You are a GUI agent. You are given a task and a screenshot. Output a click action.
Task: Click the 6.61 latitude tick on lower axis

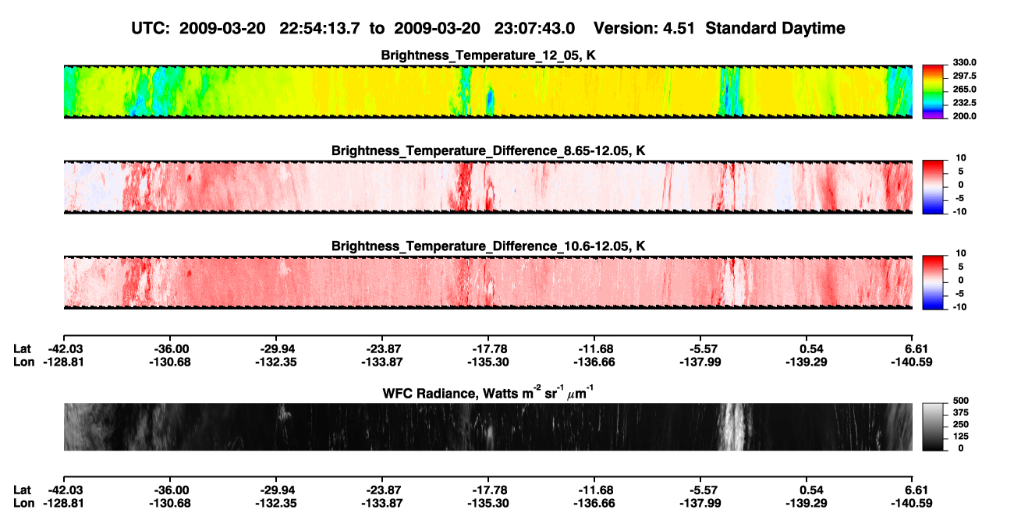click(912, 490)
